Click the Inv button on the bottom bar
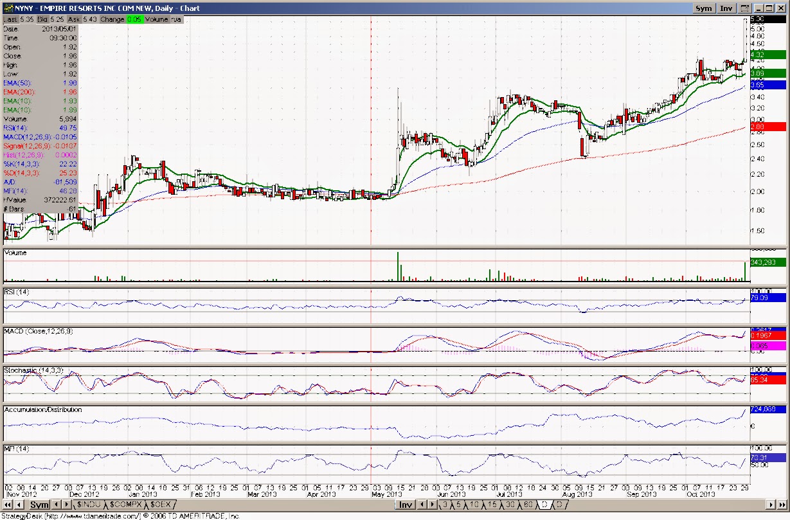Viewport: 790px width, 520px height. coord(406,505)
